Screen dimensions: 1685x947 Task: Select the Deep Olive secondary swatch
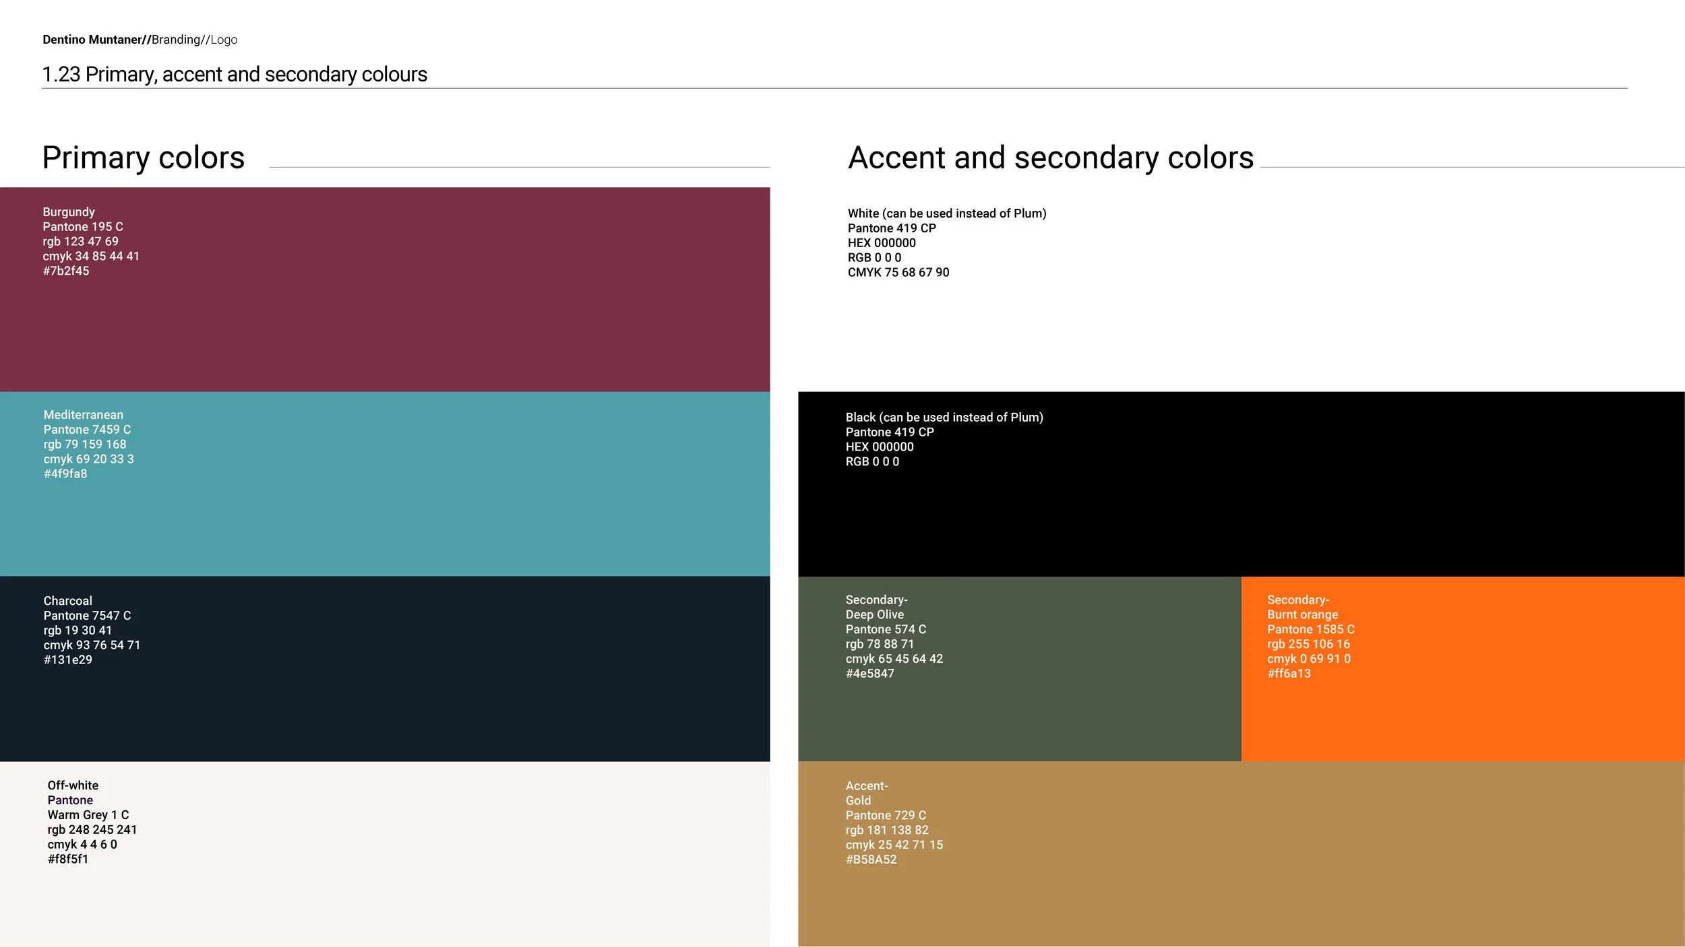click(x=1020, y=669)
